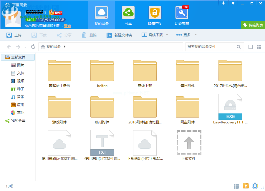Filter by 种子 BT files
Image resolution: width=265 pixels, height=191 pixels.
tap(18, 89)
